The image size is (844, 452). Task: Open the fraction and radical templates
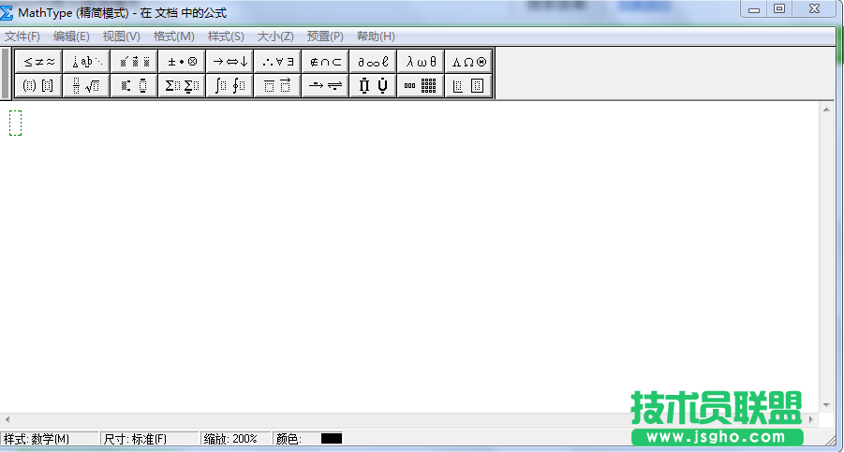click(x=86, y=86)
